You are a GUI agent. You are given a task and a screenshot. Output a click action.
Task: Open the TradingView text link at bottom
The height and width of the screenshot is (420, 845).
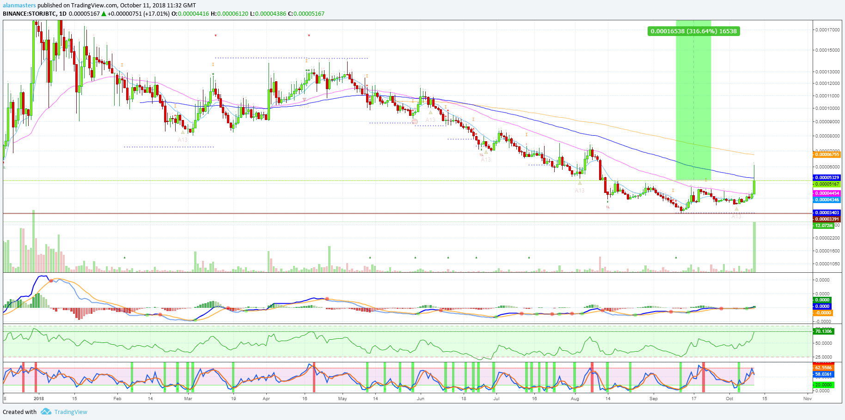click(x=71, y=412)
